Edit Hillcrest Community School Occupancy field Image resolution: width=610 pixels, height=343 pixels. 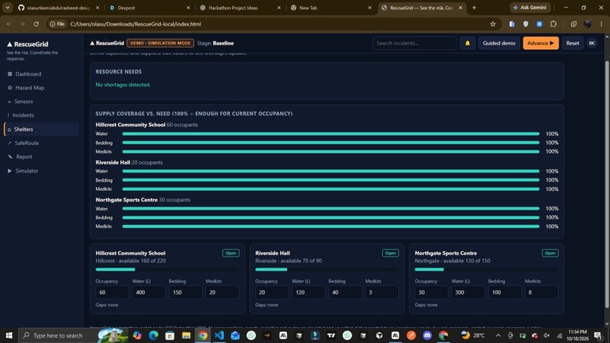[x=112, y=292]
